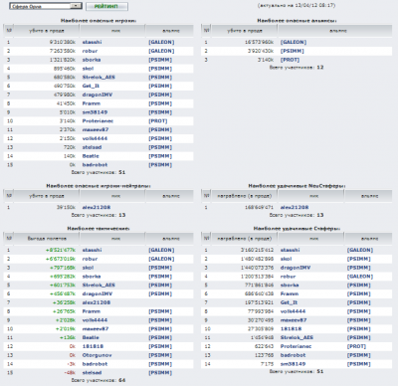Open Beatle in most dangerous players table
398x386 pixels.
(91, 156)
